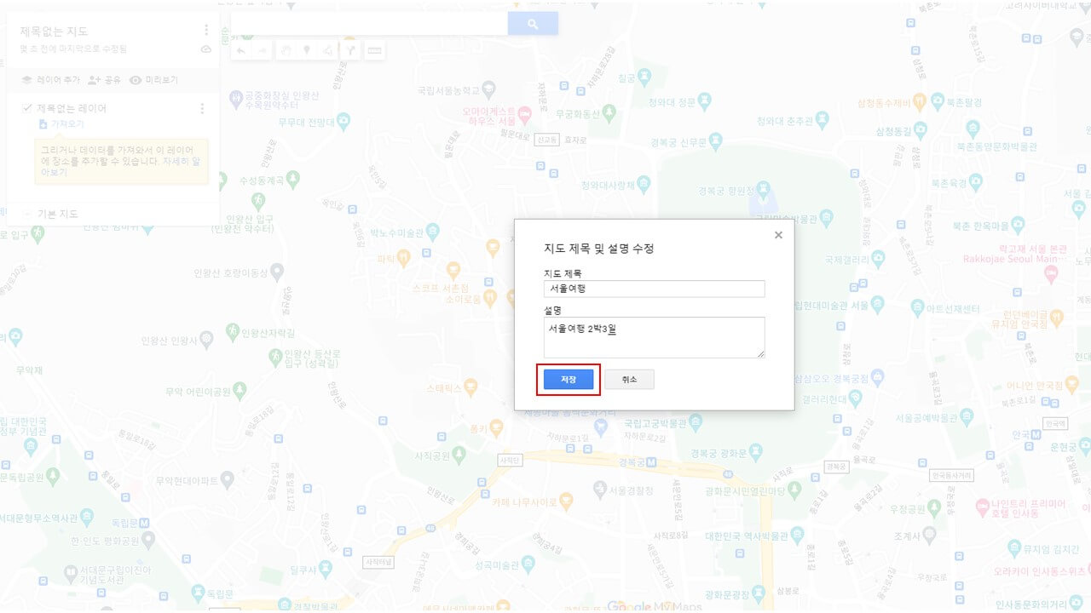The width and height of the screenshot is (1091, 613).
Task: Select the draw line tool
Action: pos(327,51)
